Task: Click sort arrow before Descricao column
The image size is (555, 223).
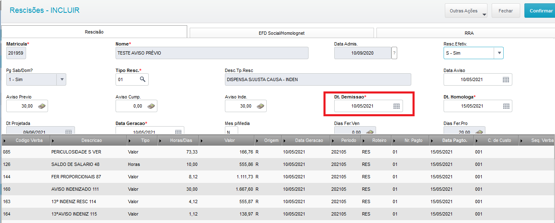Action: coord(53,141)
